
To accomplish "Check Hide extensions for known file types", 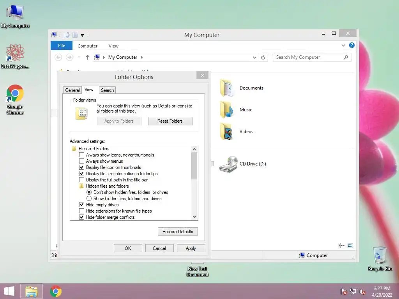I will click(x=82, y=211).
